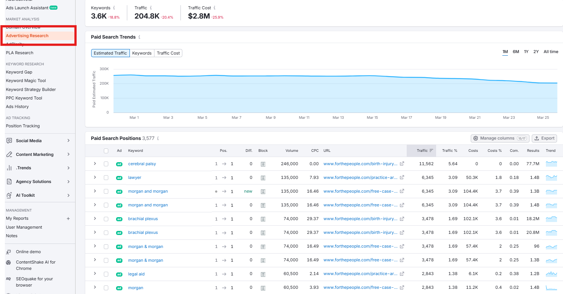Click trend sparkline for cerebral palsy row

(551, 163)
